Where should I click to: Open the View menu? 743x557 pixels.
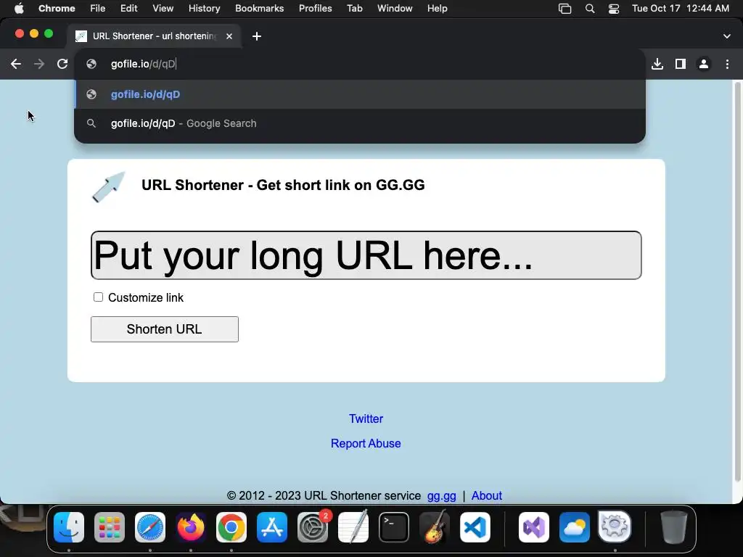pyautogui.click(x=163, y=9)
